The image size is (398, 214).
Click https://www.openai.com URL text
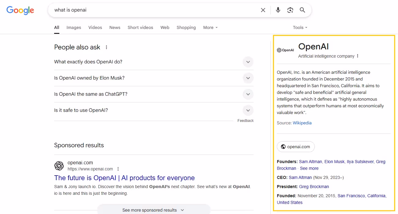tap(90, 169)
